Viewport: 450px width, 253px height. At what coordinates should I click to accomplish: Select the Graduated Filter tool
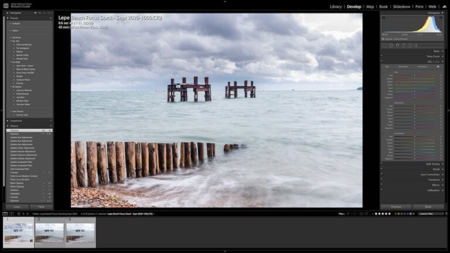point(404,45)
